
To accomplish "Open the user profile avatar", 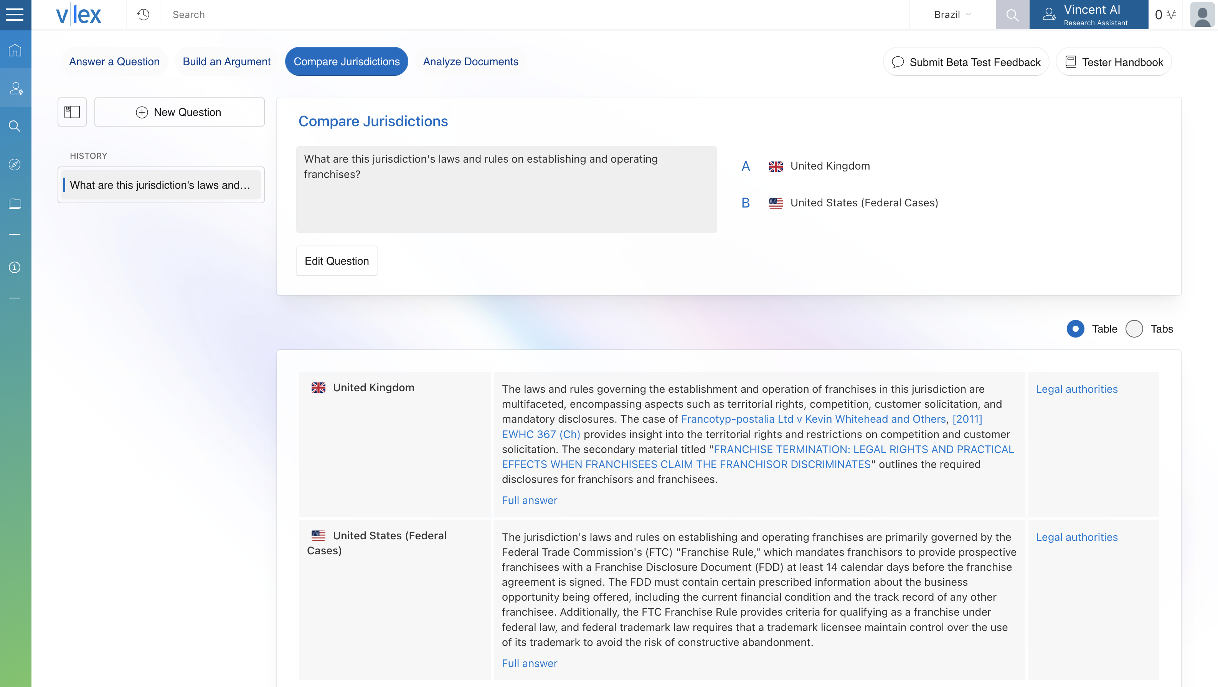I will 1202,15.
